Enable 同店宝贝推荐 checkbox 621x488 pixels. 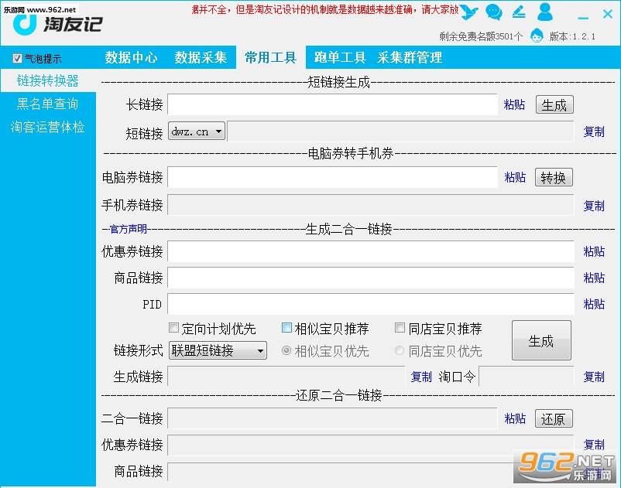point(400,327)
